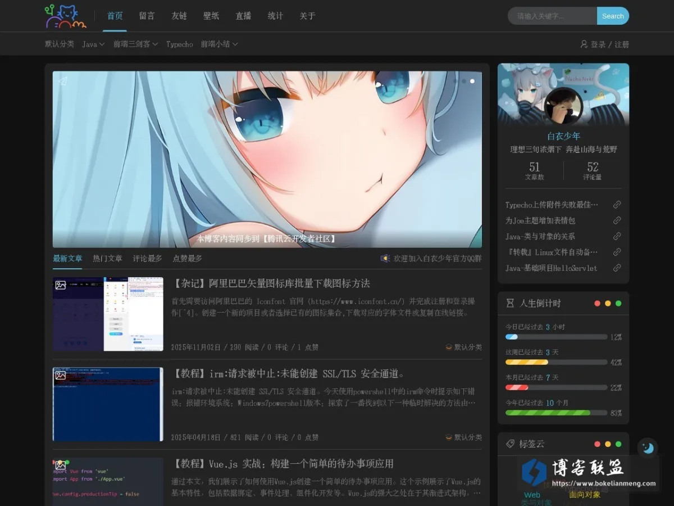Switch to 热门文章 tab
The height and width of the screenshot is (506, 674).
[x=107, y=259]
